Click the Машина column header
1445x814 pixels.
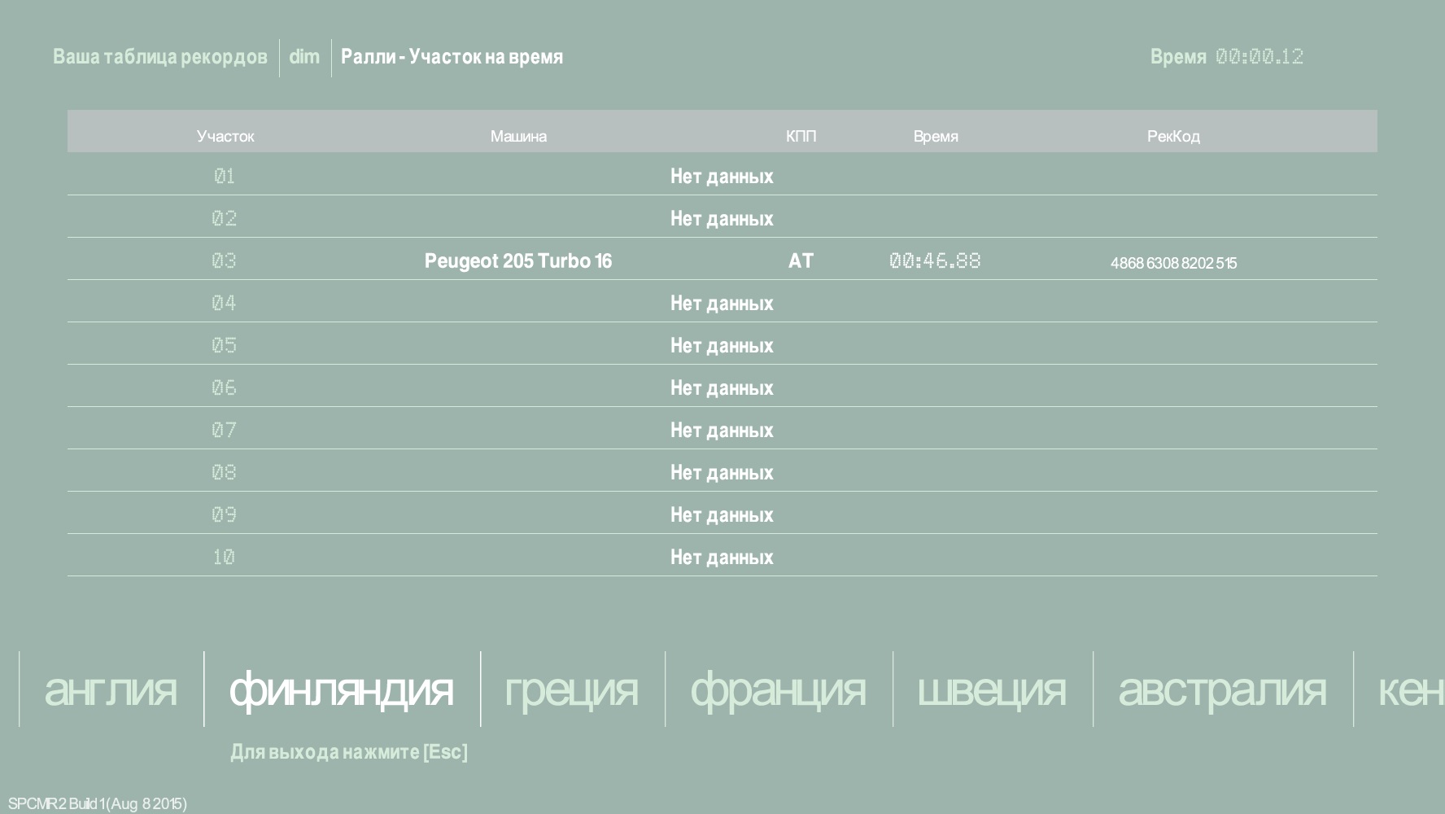[518, 136]
